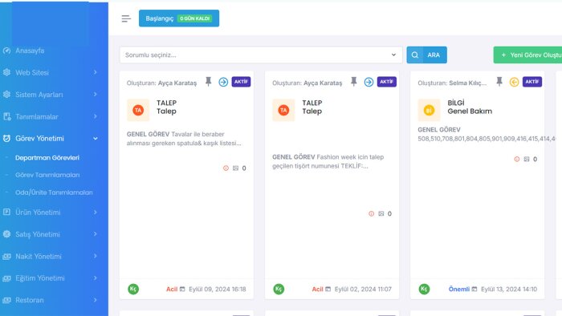562x316 pixels.
Task: Click the Web Sitesi gear icon
Action: point(6,72)
